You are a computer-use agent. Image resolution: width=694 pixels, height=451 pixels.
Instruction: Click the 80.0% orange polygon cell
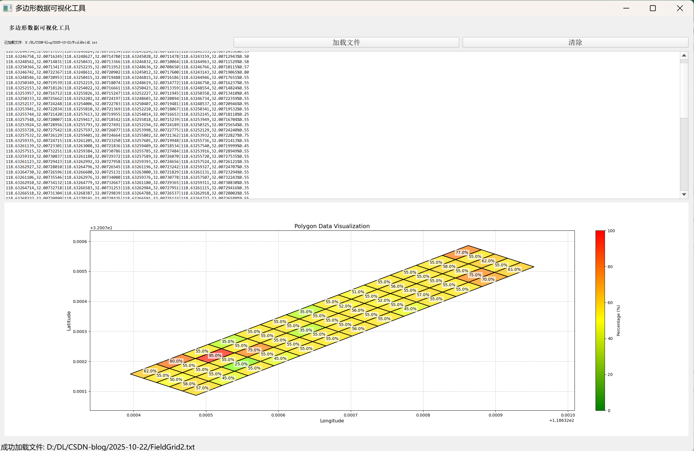(176, 361)
